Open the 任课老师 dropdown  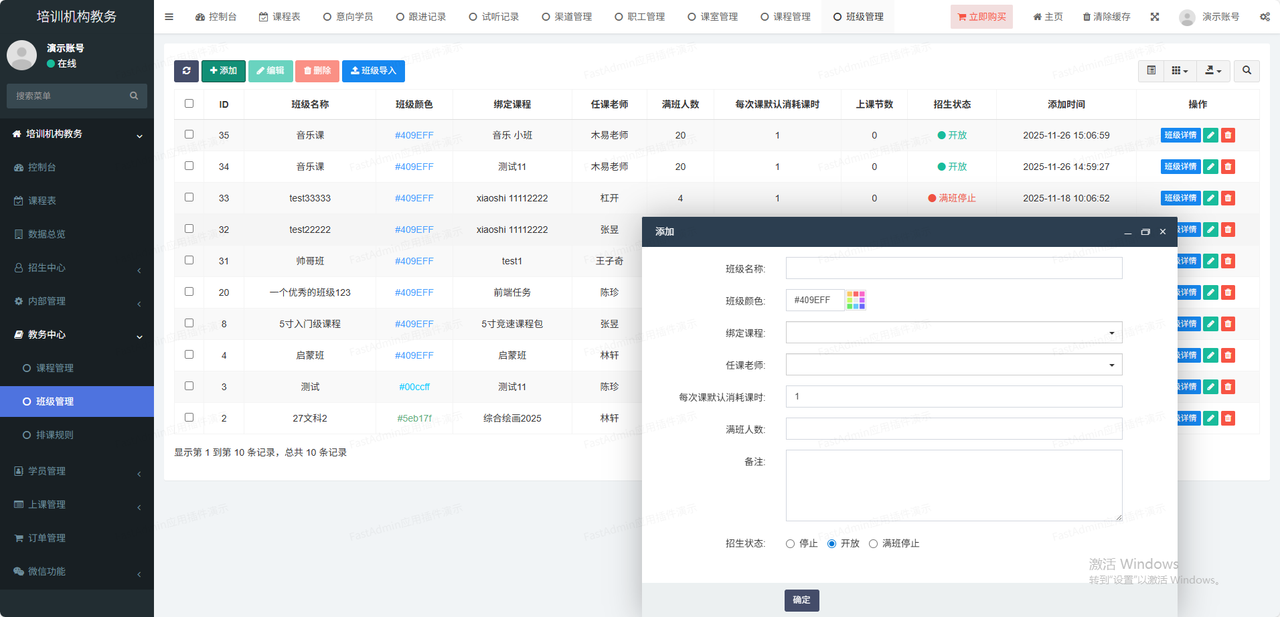pos(953,365)
